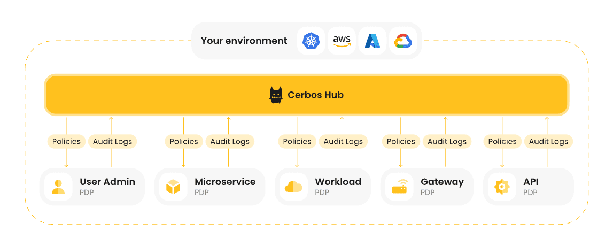Click the Microservice title text
The width and height of the screenshot is (613, 246).
tap(225, 182)
